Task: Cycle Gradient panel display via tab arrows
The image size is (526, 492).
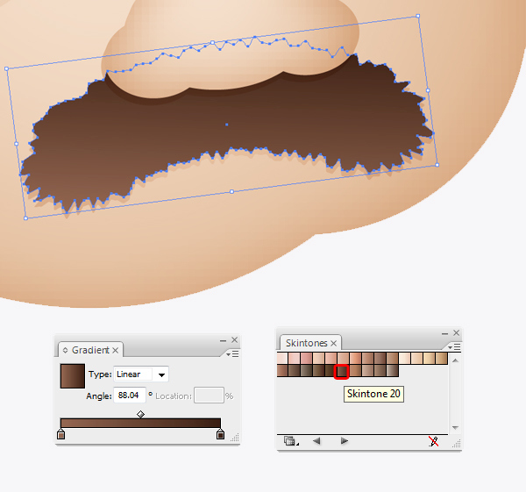Action: [65, 351]
